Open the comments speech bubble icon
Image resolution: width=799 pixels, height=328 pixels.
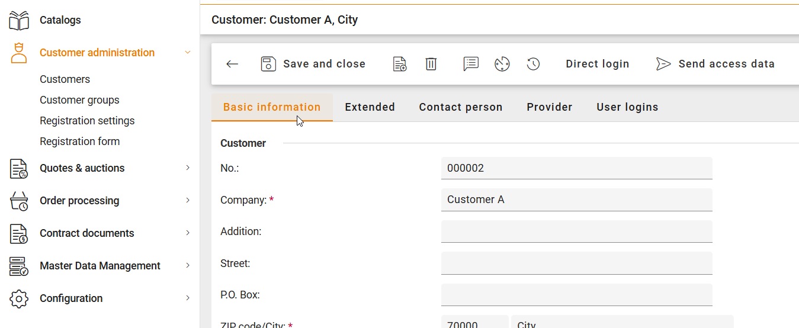471,64
